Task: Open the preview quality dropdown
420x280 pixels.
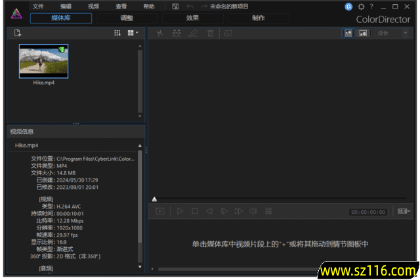Action: 404,211
